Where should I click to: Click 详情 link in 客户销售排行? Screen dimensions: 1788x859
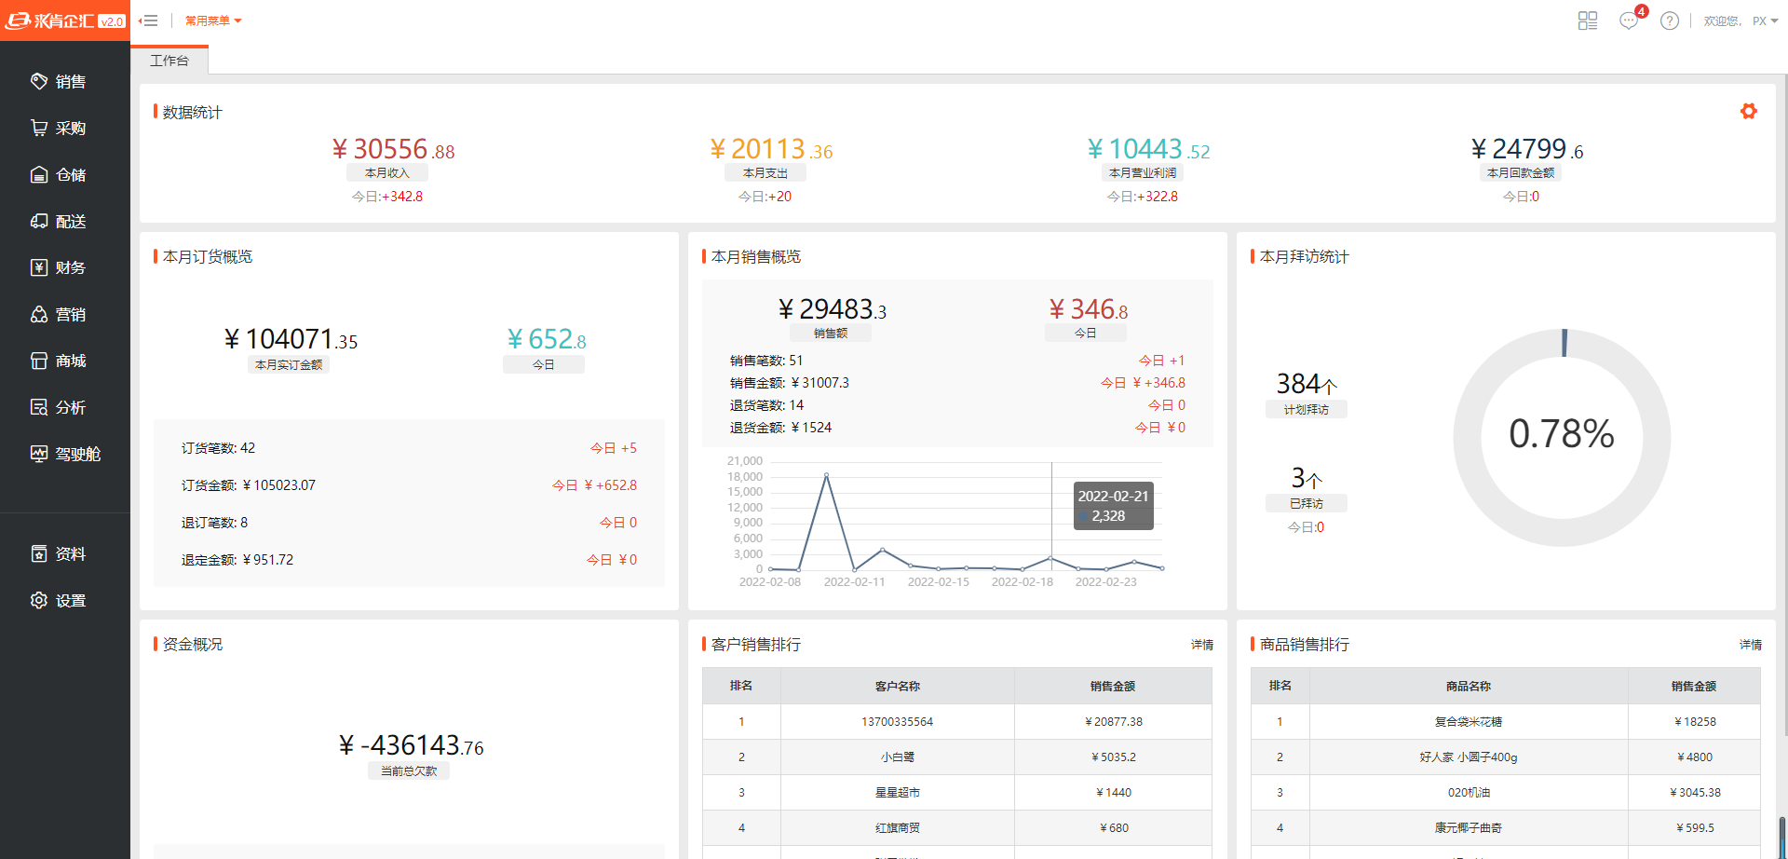[x=1201, y=645]
